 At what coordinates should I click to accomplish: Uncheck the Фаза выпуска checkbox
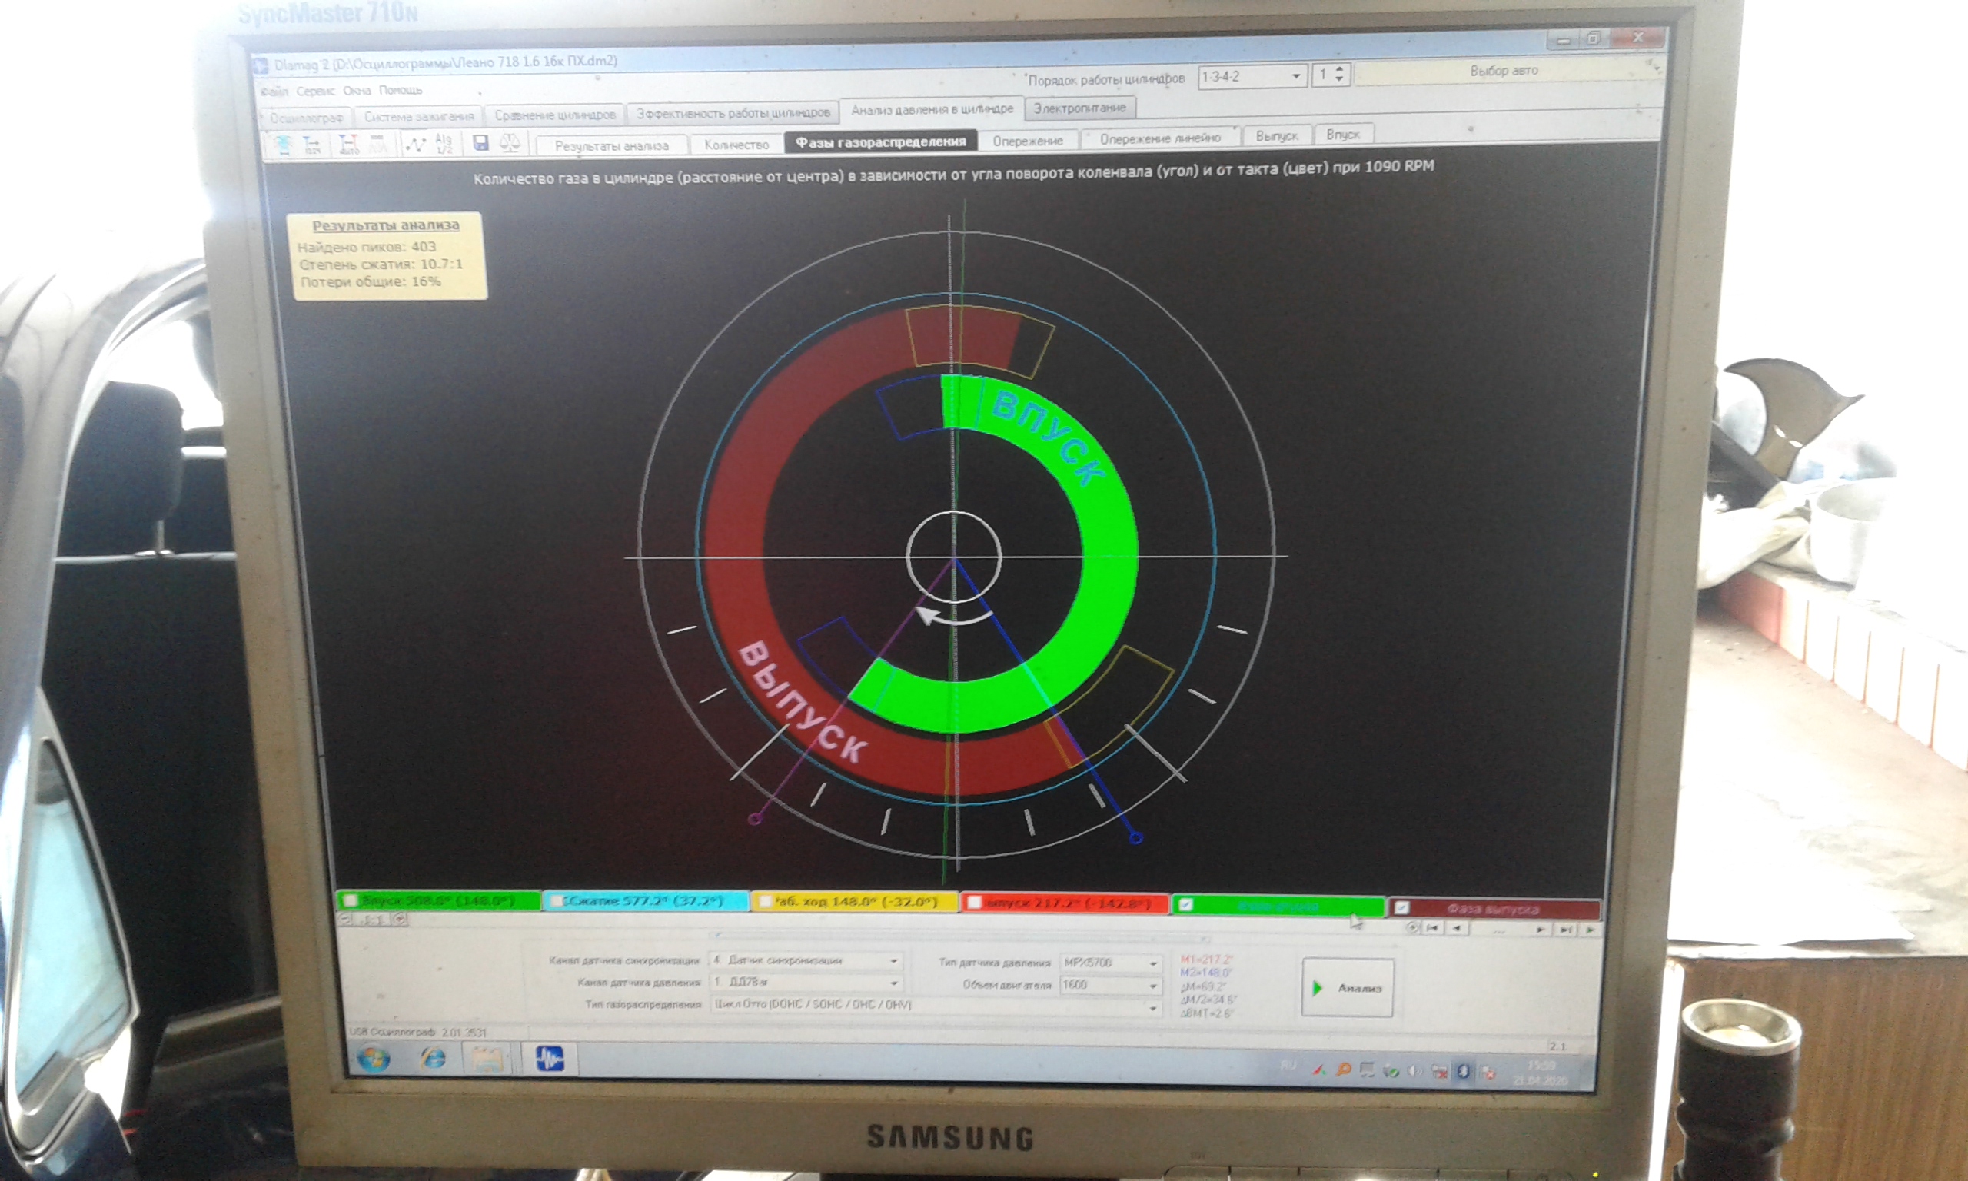1402,907
